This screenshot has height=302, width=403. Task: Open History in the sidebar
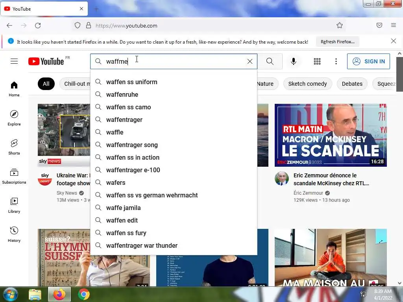click(14, 234)
